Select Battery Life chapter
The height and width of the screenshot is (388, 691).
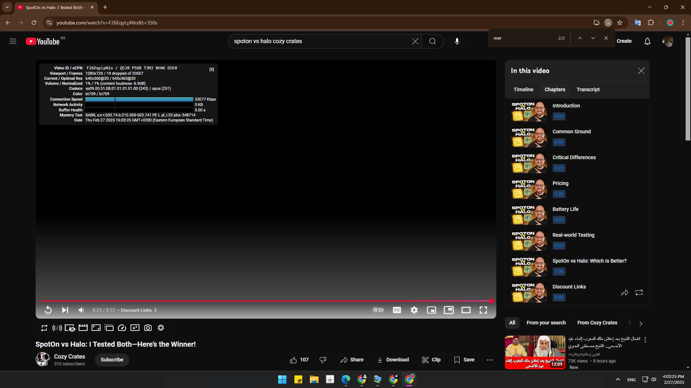click(x=577, y=215)
